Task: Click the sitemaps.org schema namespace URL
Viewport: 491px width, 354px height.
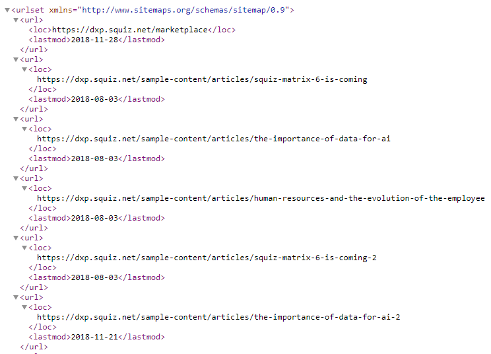Action: (x=183, y=10)
